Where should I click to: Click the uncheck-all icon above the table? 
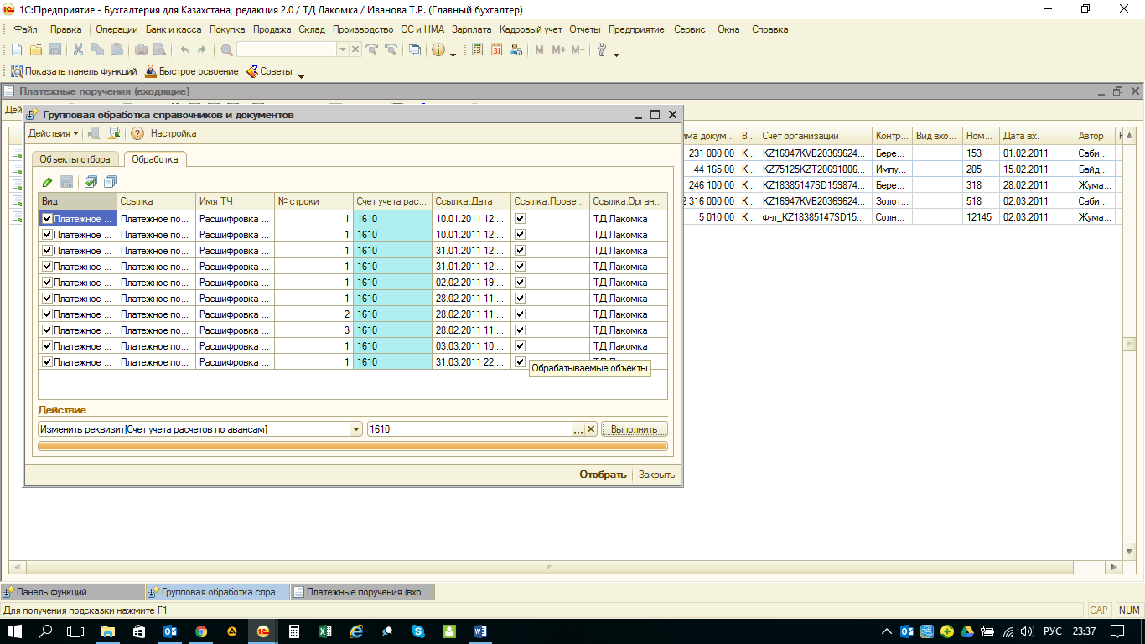coord(111,182)
